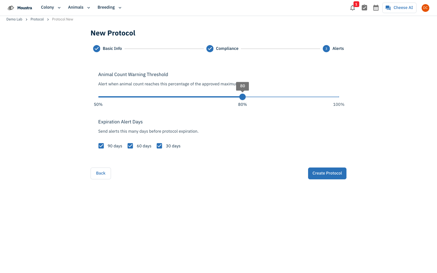Open the calendar icon in header
The image size is (437, 273).
point(376,8)
